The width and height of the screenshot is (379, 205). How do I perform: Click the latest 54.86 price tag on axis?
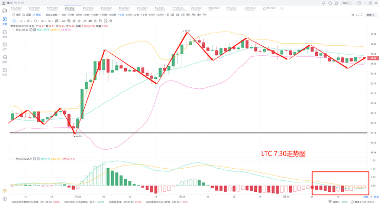point(373,58)
